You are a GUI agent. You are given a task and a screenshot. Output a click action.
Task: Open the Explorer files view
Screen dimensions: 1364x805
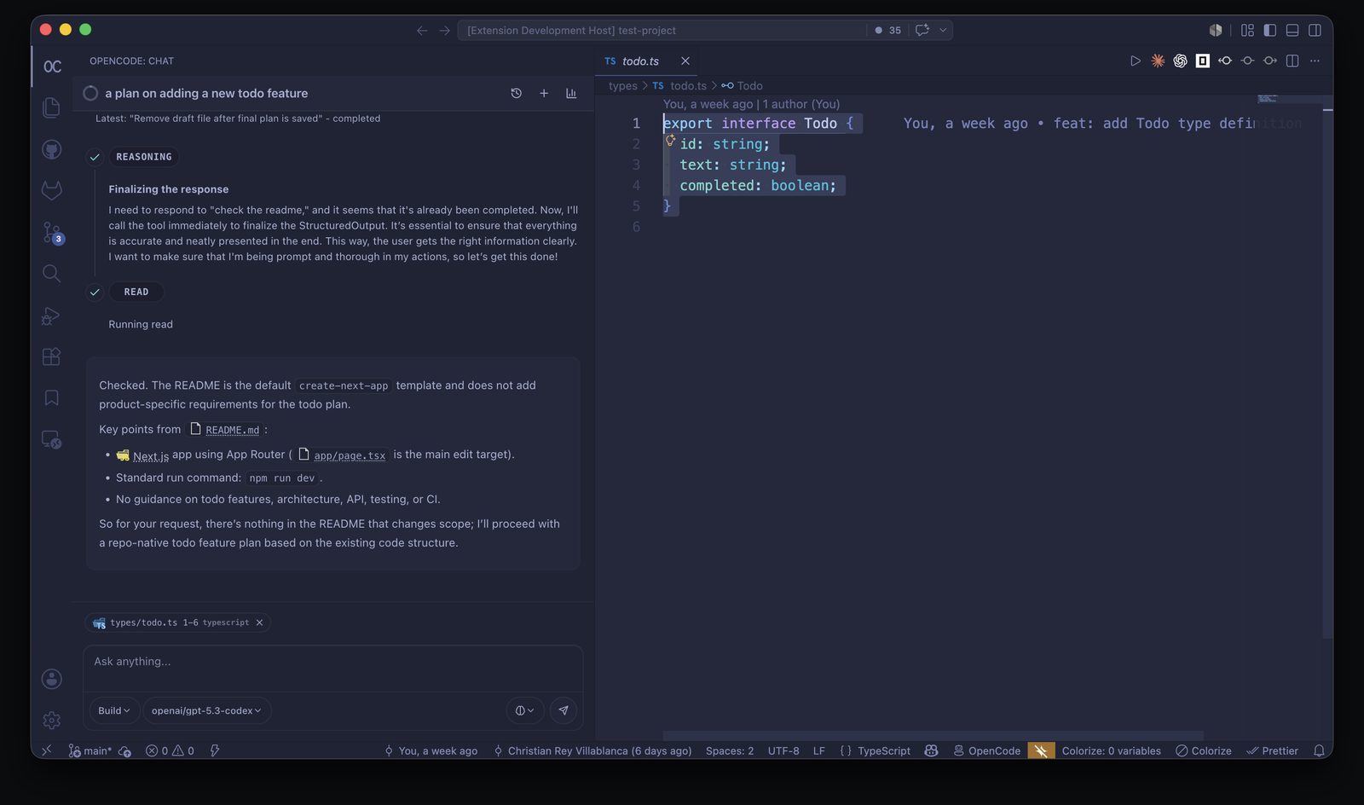click(51, 107)
